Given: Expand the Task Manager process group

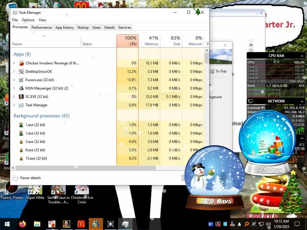Looking at the screenshot, I should tap(14, 105).
